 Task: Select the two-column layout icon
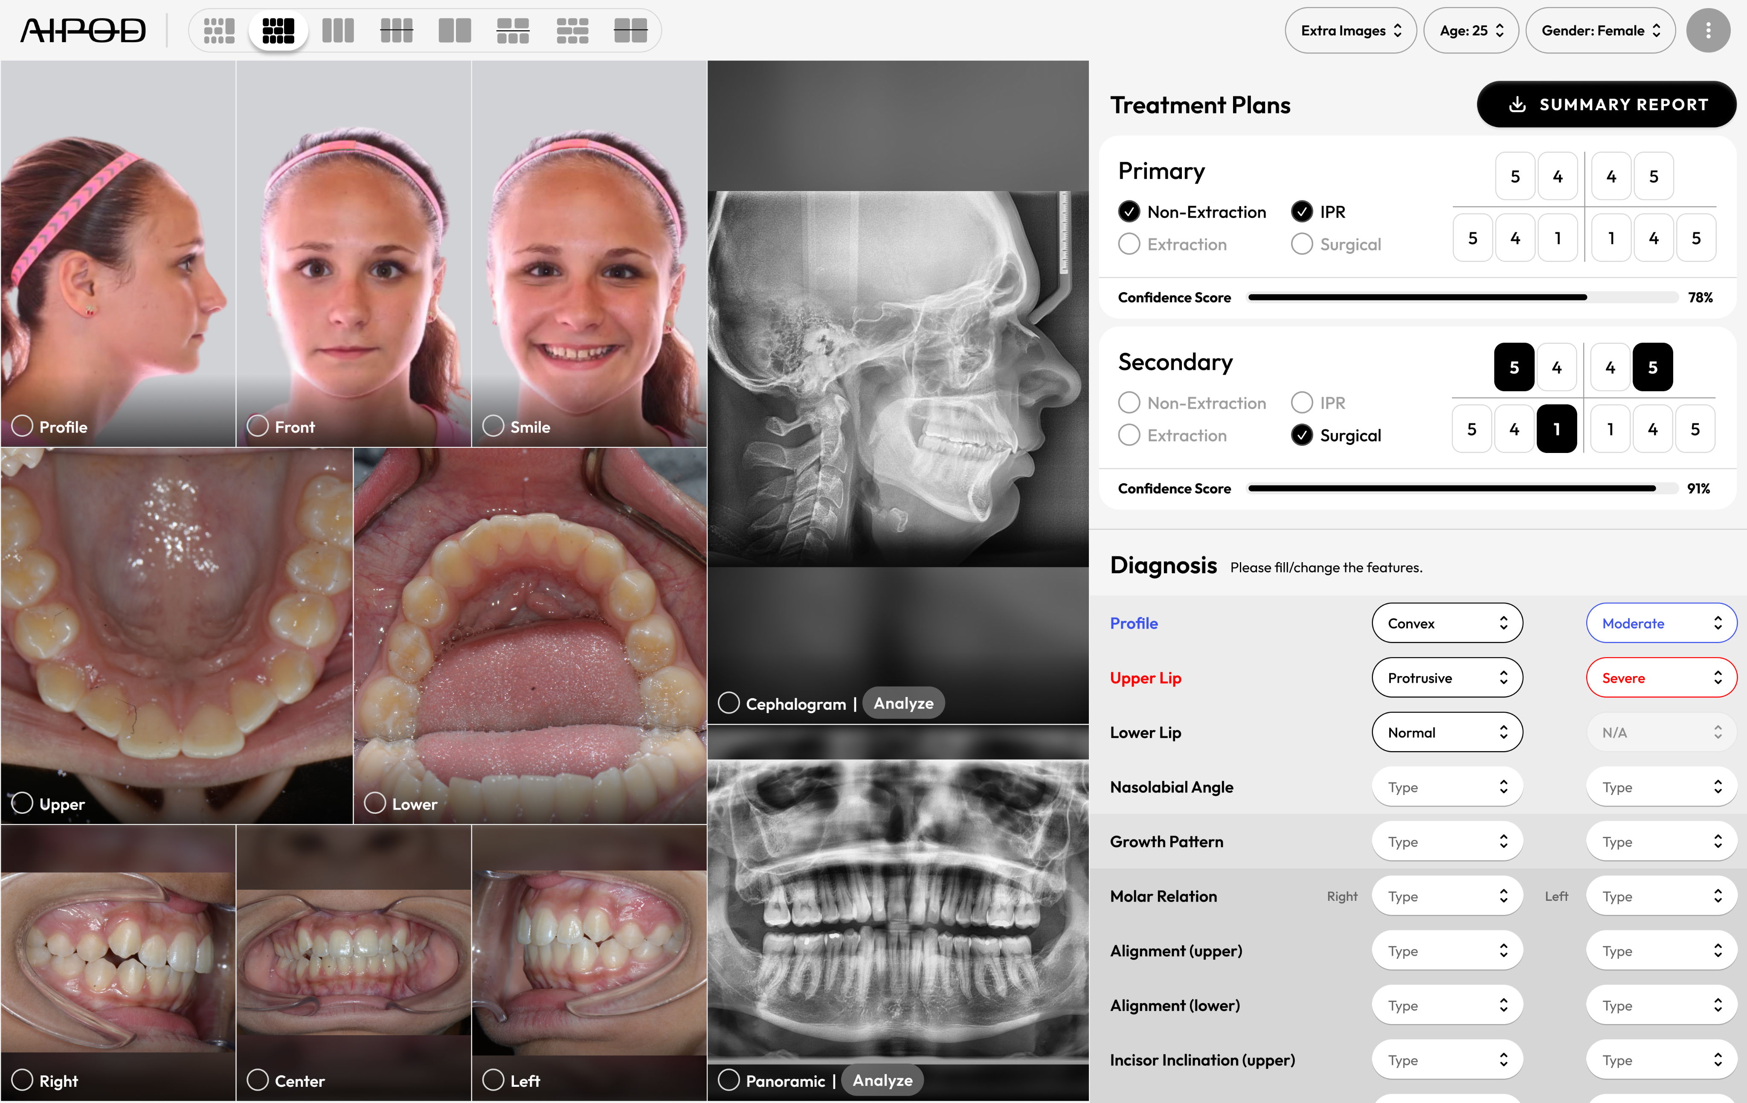click(455, 30)
